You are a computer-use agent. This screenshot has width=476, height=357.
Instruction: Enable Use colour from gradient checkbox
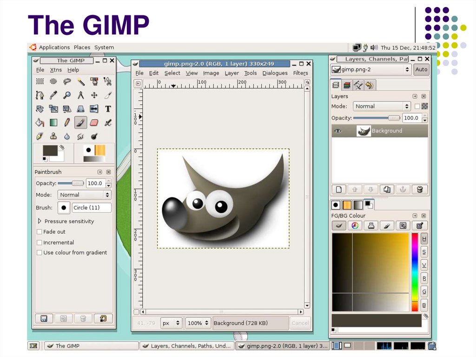click(39, 252)
